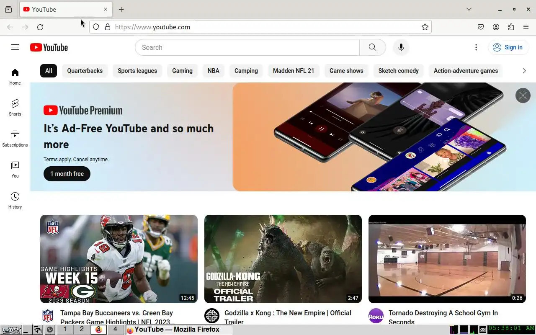The height and width of the screenshot is (335, 536).
Task: Open the Tornado school gym video thumbnail
Action: (x=447, y=259)
